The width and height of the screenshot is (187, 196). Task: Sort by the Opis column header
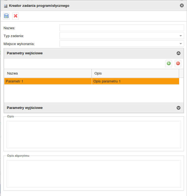(x=135, y=73)
